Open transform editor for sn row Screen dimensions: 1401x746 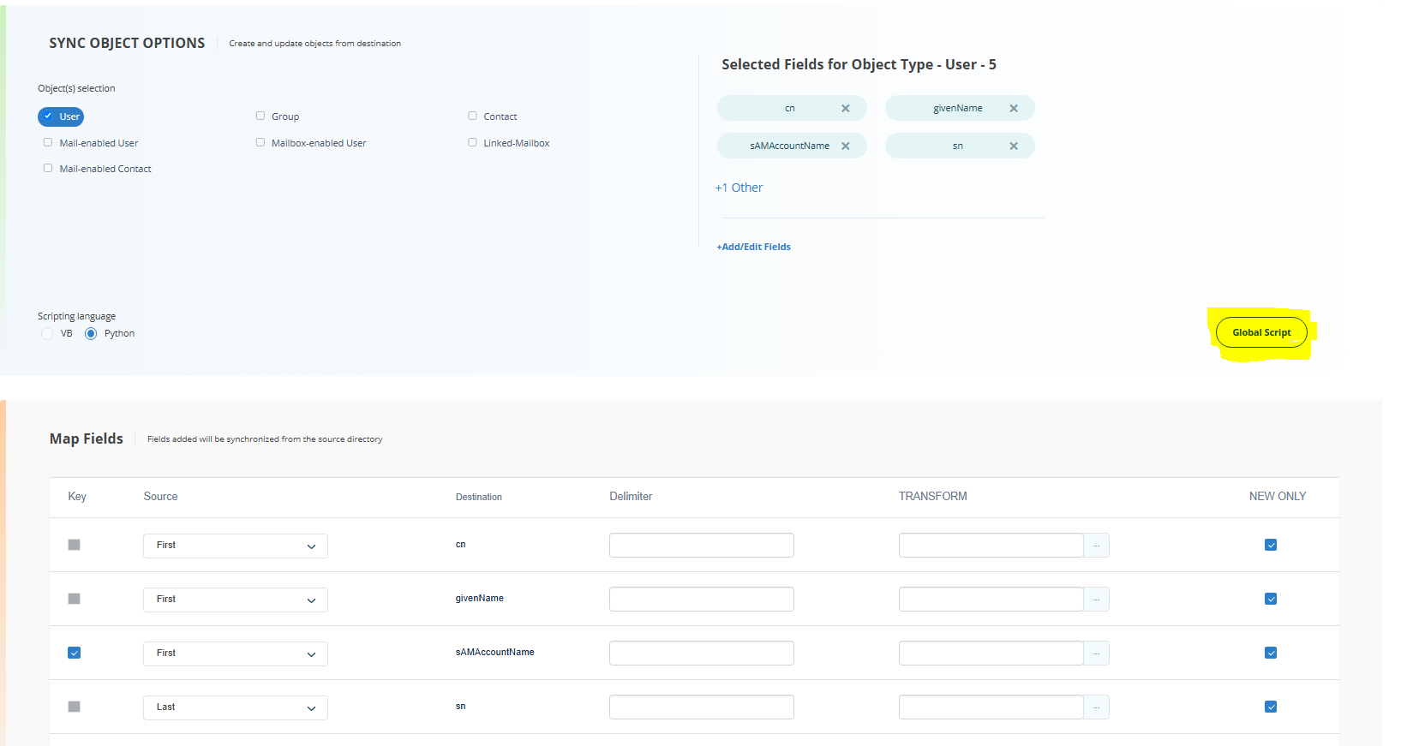click(1096, 707)
